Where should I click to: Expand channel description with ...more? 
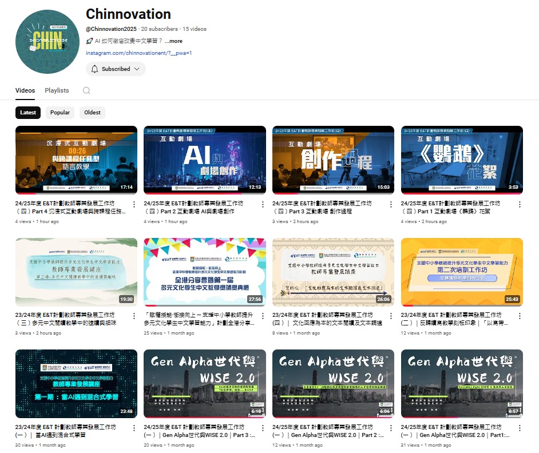click(173, 41)
